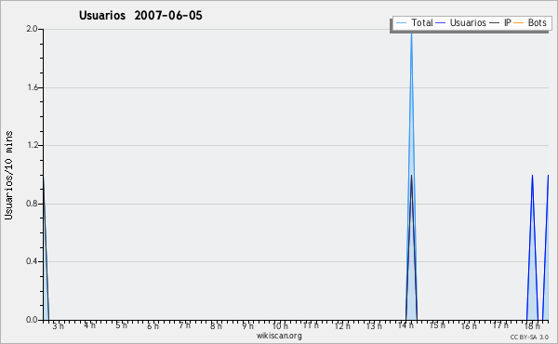Click the chart title 'Usuarios 2007-06-05'
Screen dimensions: 558x344
click(140, 15)
